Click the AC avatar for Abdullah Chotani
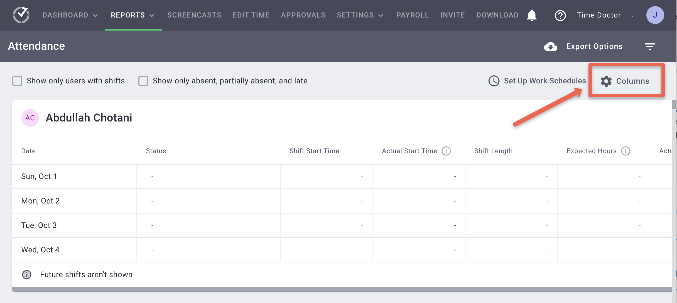 click(30, 118)
